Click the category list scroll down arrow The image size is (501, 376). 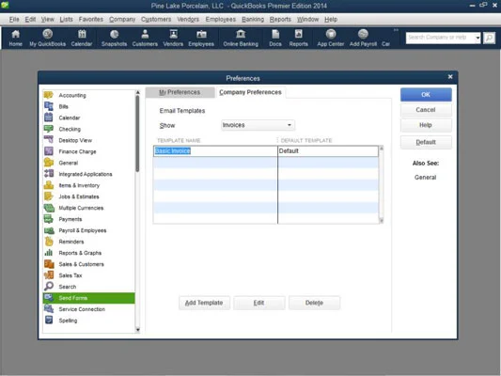click(138, 329)
